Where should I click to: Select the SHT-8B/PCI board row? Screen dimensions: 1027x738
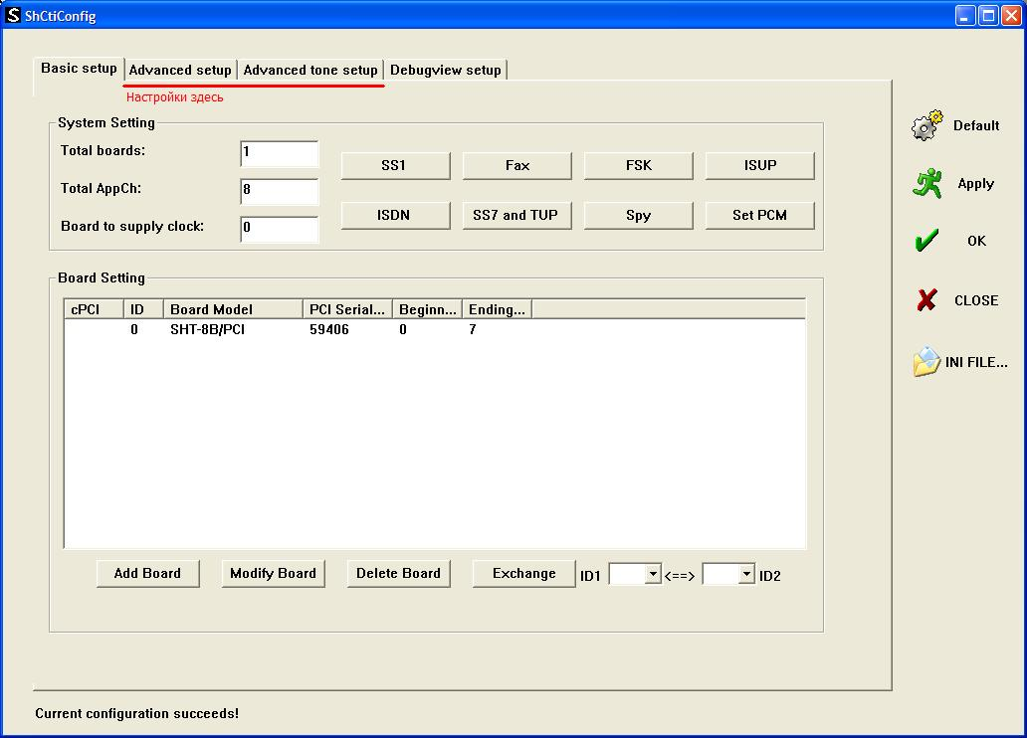pyautogui.click(x=207, y=329)
